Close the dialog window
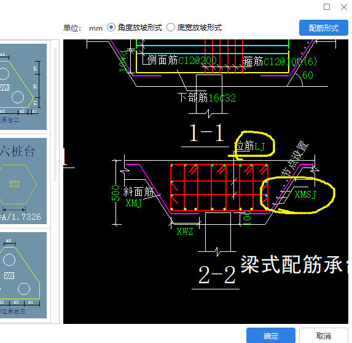Screen dimensions: 352x343 tap(343, 7)
